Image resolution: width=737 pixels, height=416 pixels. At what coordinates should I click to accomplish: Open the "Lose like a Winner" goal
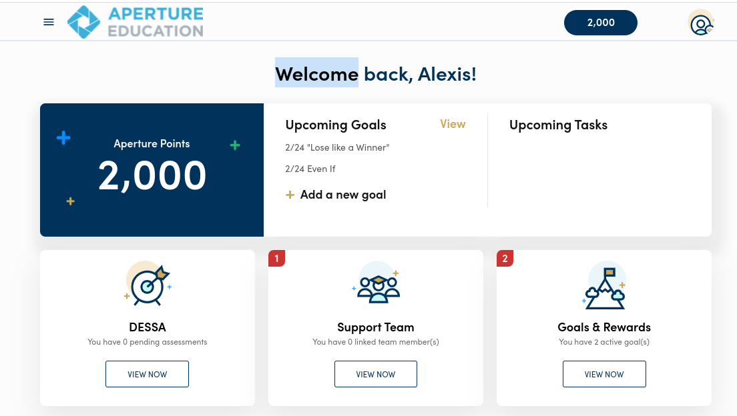(337, 147)
